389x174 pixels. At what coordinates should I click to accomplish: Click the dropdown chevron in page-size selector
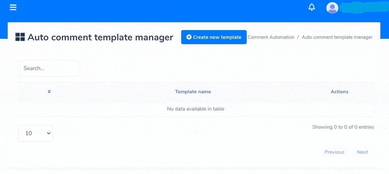point(49,133)
